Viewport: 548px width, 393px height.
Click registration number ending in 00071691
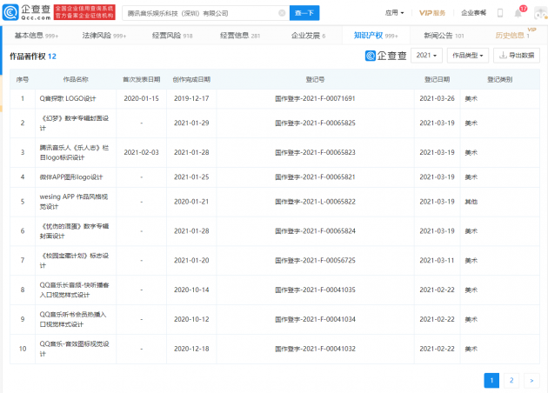[x=315, y=98]
